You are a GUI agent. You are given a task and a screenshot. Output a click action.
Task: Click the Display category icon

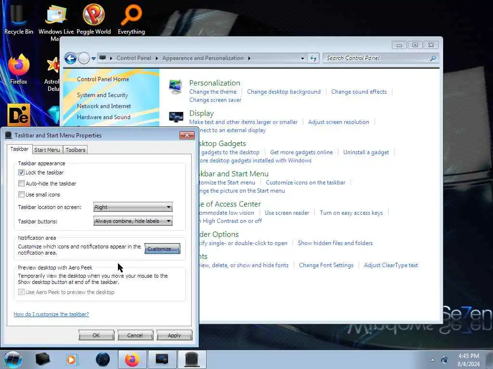tap(176, 117)
